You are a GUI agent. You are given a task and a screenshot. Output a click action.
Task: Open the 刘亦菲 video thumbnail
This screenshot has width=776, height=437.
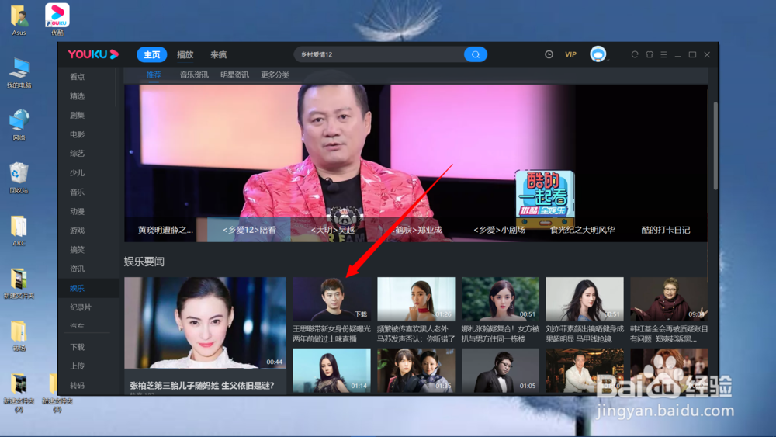pyautogui.click(x=584, y=299)
